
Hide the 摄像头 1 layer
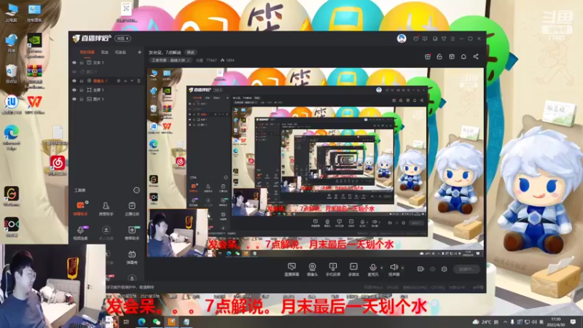74,81
